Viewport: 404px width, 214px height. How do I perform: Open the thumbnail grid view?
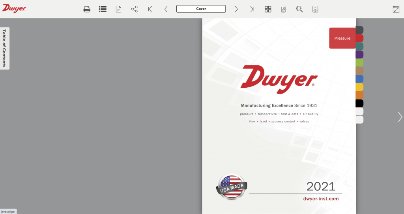(x=268, y=9)
